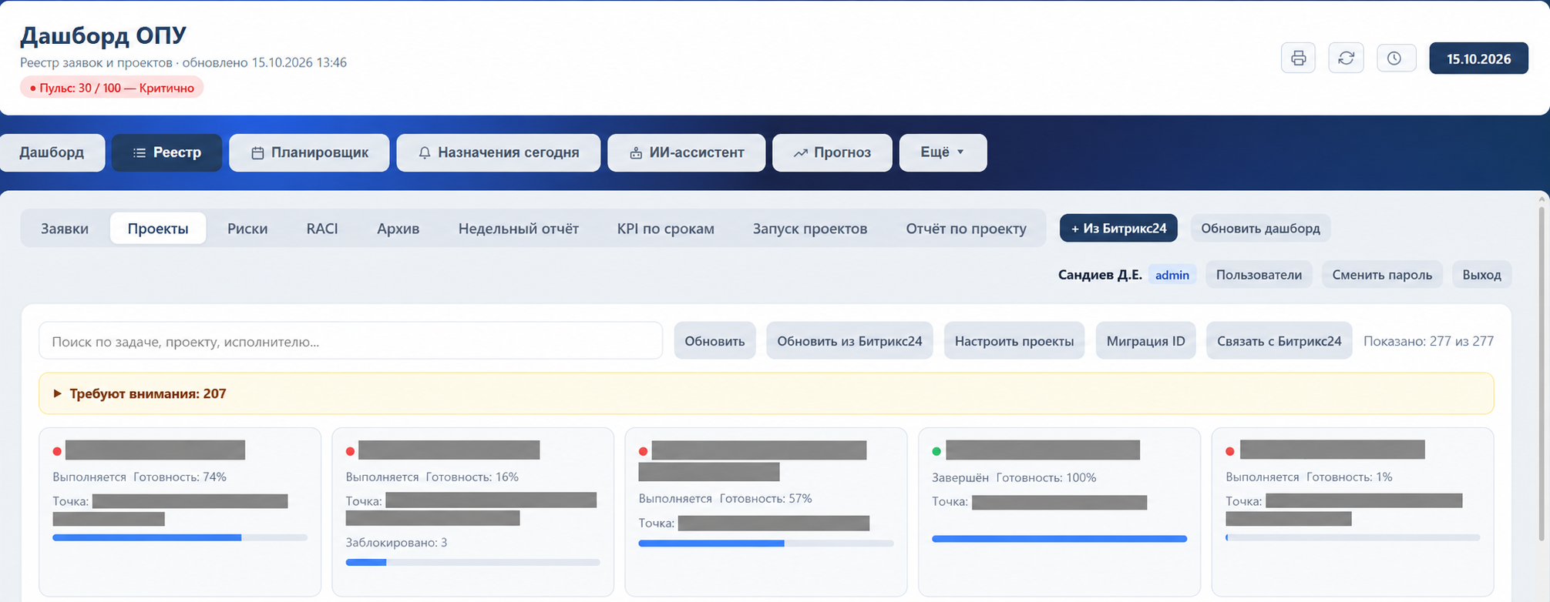Screen dimensions: 1550x602
Task: Open the Недельный отчёт sub-tab
Action: [519, 229]
